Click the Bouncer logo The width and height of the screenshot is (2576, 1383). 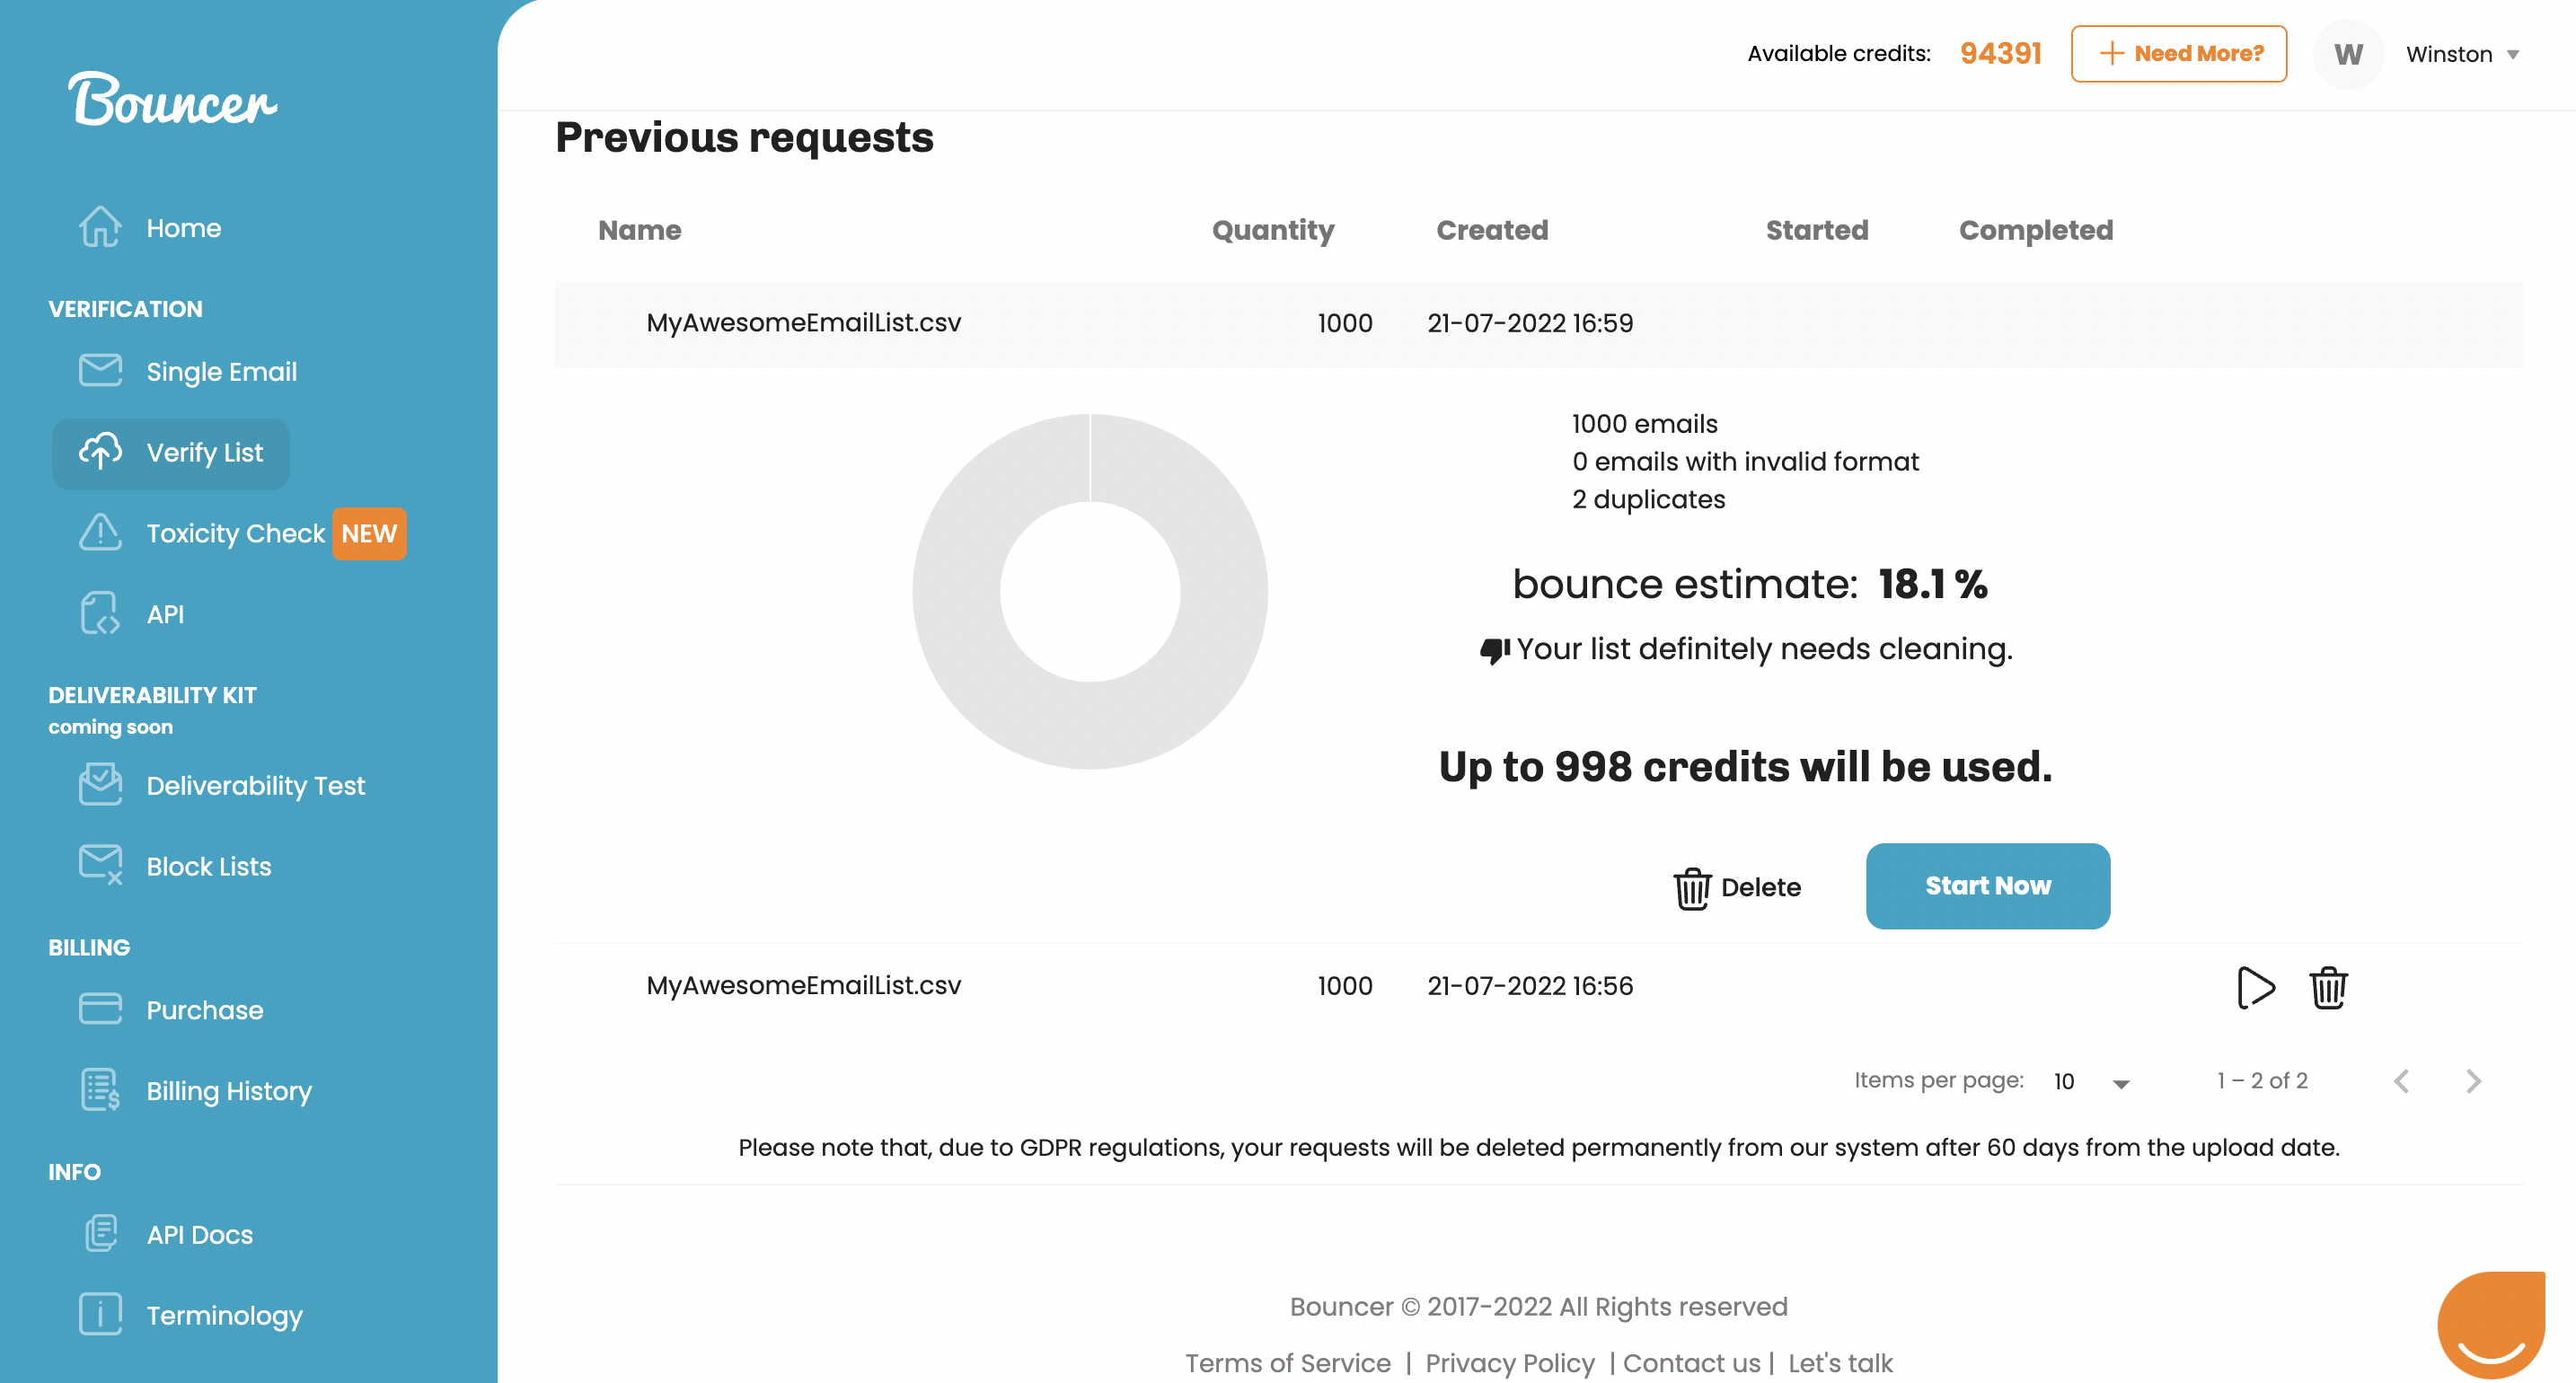172,100
